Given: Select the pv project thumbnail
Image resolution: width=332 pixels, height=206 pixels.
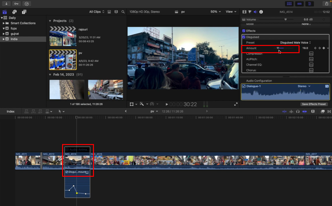Looking at the screenshot, I should coord(63,60).
